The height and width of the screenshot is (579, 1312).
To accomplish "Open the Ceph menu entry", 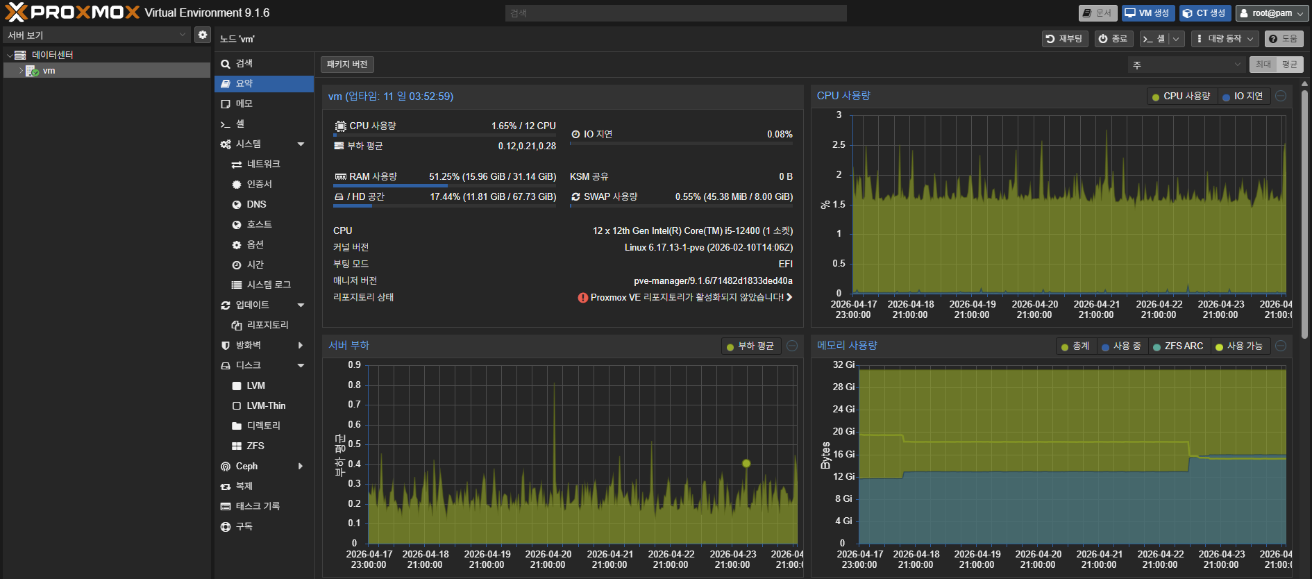I will [246, 466].
